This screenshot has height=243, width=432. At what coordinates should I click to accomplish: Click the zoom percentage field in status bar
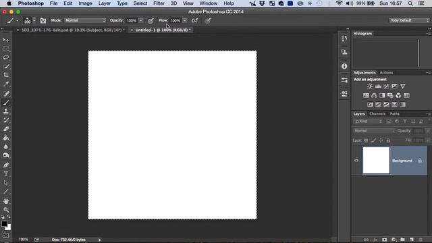pyautogui.click(x=24, y=240)
